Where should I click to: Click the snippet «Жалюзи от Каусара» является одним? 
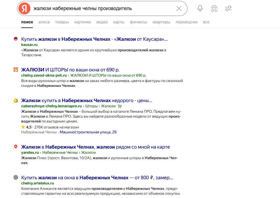pyautogui.click(x=94, y=52)
